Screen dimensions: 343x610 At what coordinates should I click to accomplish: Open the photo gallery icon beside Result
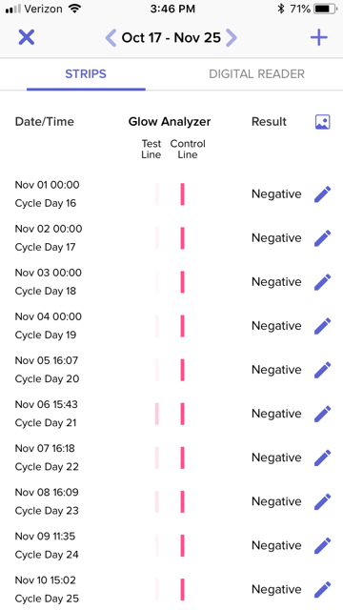(322, 122)
